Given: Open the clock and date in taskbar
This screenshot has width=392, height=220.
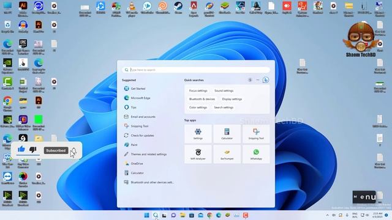Looking at the screenshot, I should (x=377, y=215).
